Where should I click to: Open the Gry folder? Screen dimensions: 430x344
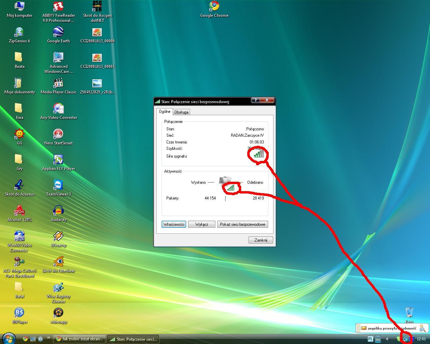tap(19, 163)
